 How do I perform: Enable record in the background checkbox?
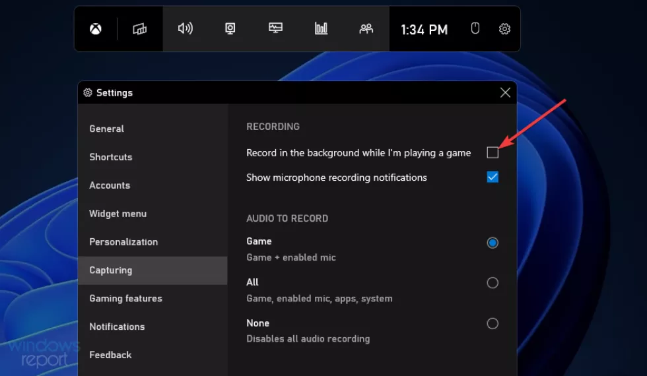[x=493, y=152]
